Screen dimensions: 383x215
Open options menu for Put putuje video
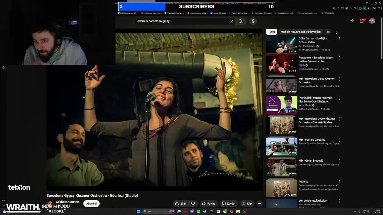(339, 58)
